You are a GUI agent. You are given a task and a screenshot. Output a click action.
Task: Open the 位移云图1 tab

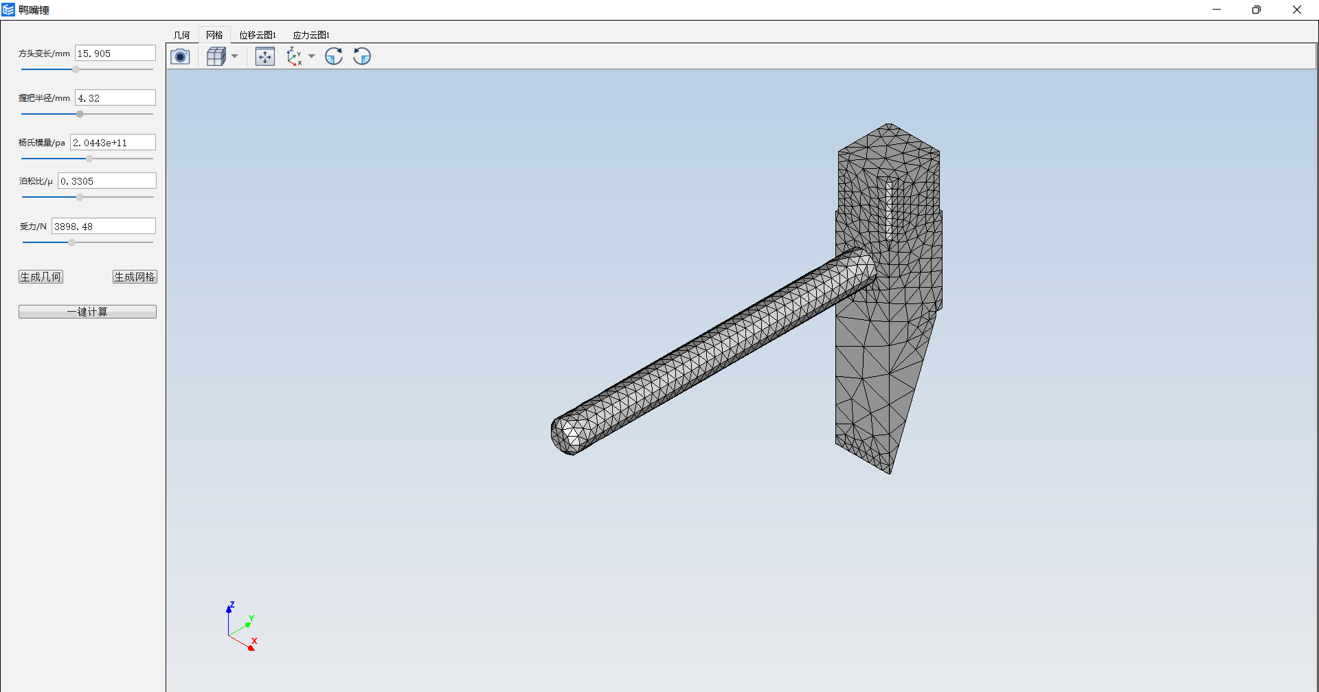pyautogui.click(x=258, y=35)
